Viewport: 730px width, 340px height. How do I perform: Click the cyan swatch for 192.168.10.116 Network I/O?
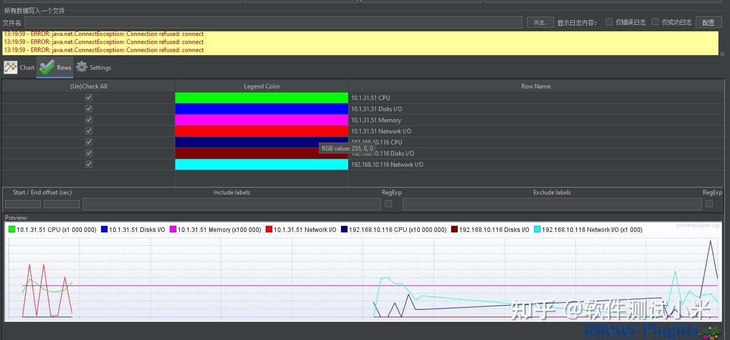262,164
